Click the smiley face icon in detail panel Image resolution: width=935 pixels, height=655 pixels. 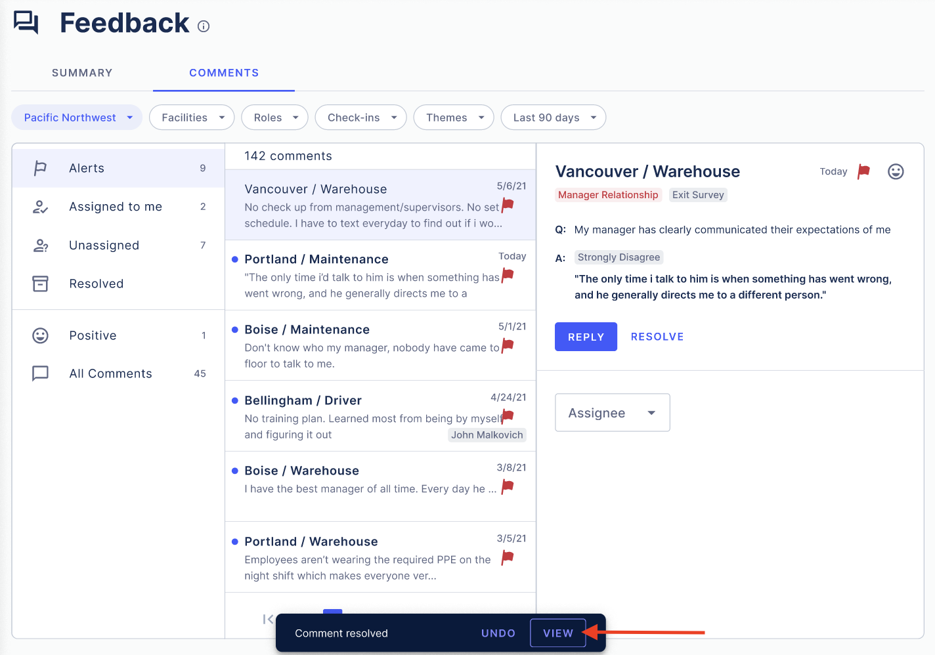[x=896, y=171]
